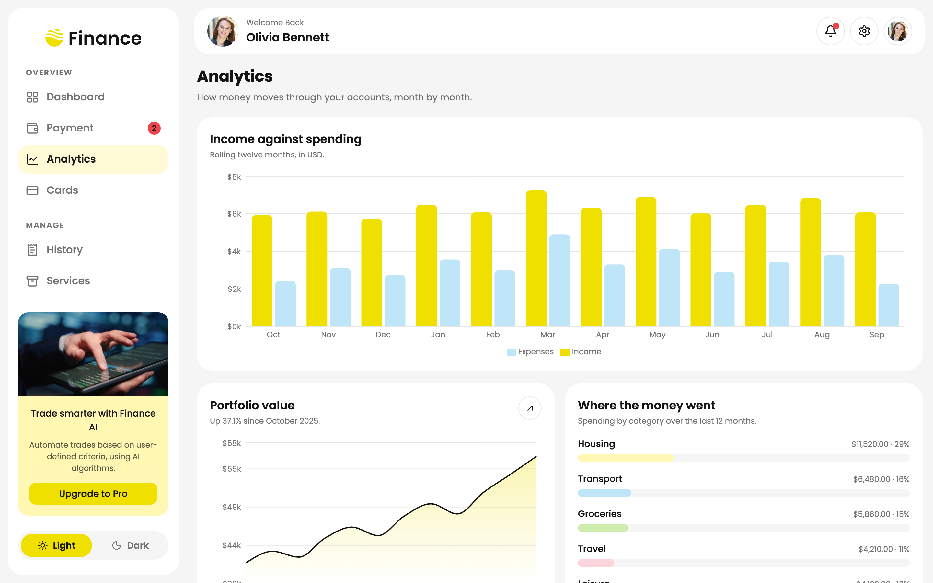The image size is (933, 583).
Task: Click the Finance logo
Action: [x=93, y=38]
